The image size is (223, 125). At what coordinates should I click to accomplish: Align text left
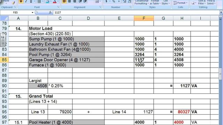click(64, 1)
